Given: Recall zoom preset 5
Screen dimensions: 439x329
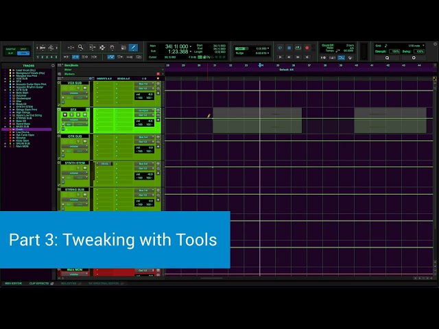Looking at the screenshot, I should point(56,57).
